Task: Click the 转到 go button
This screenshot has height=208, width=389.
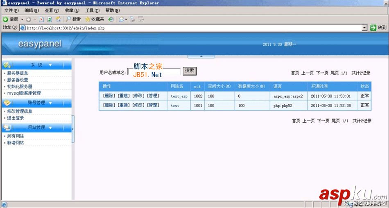Action: tap(378, 27)
